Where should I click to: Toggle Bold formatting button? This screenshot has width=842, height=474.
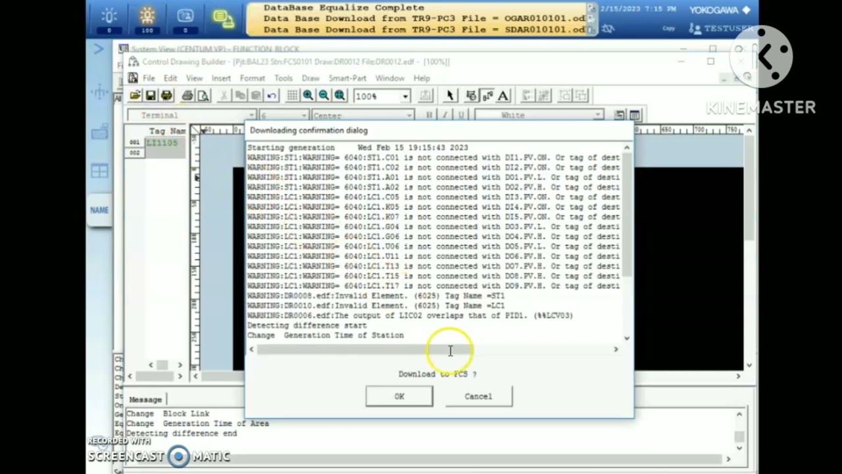click(x=429, y=115)
